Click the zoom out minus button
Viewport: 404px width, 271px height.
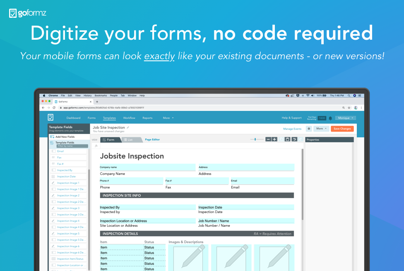pyautogui.click(x=268, y=139)
